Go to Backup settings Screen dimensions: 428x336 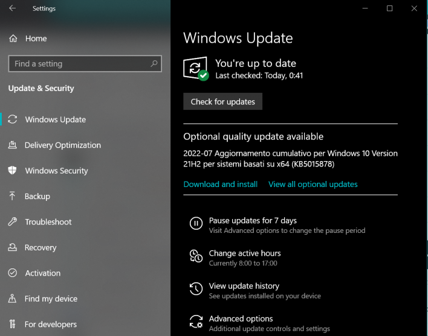coord(37,196)
